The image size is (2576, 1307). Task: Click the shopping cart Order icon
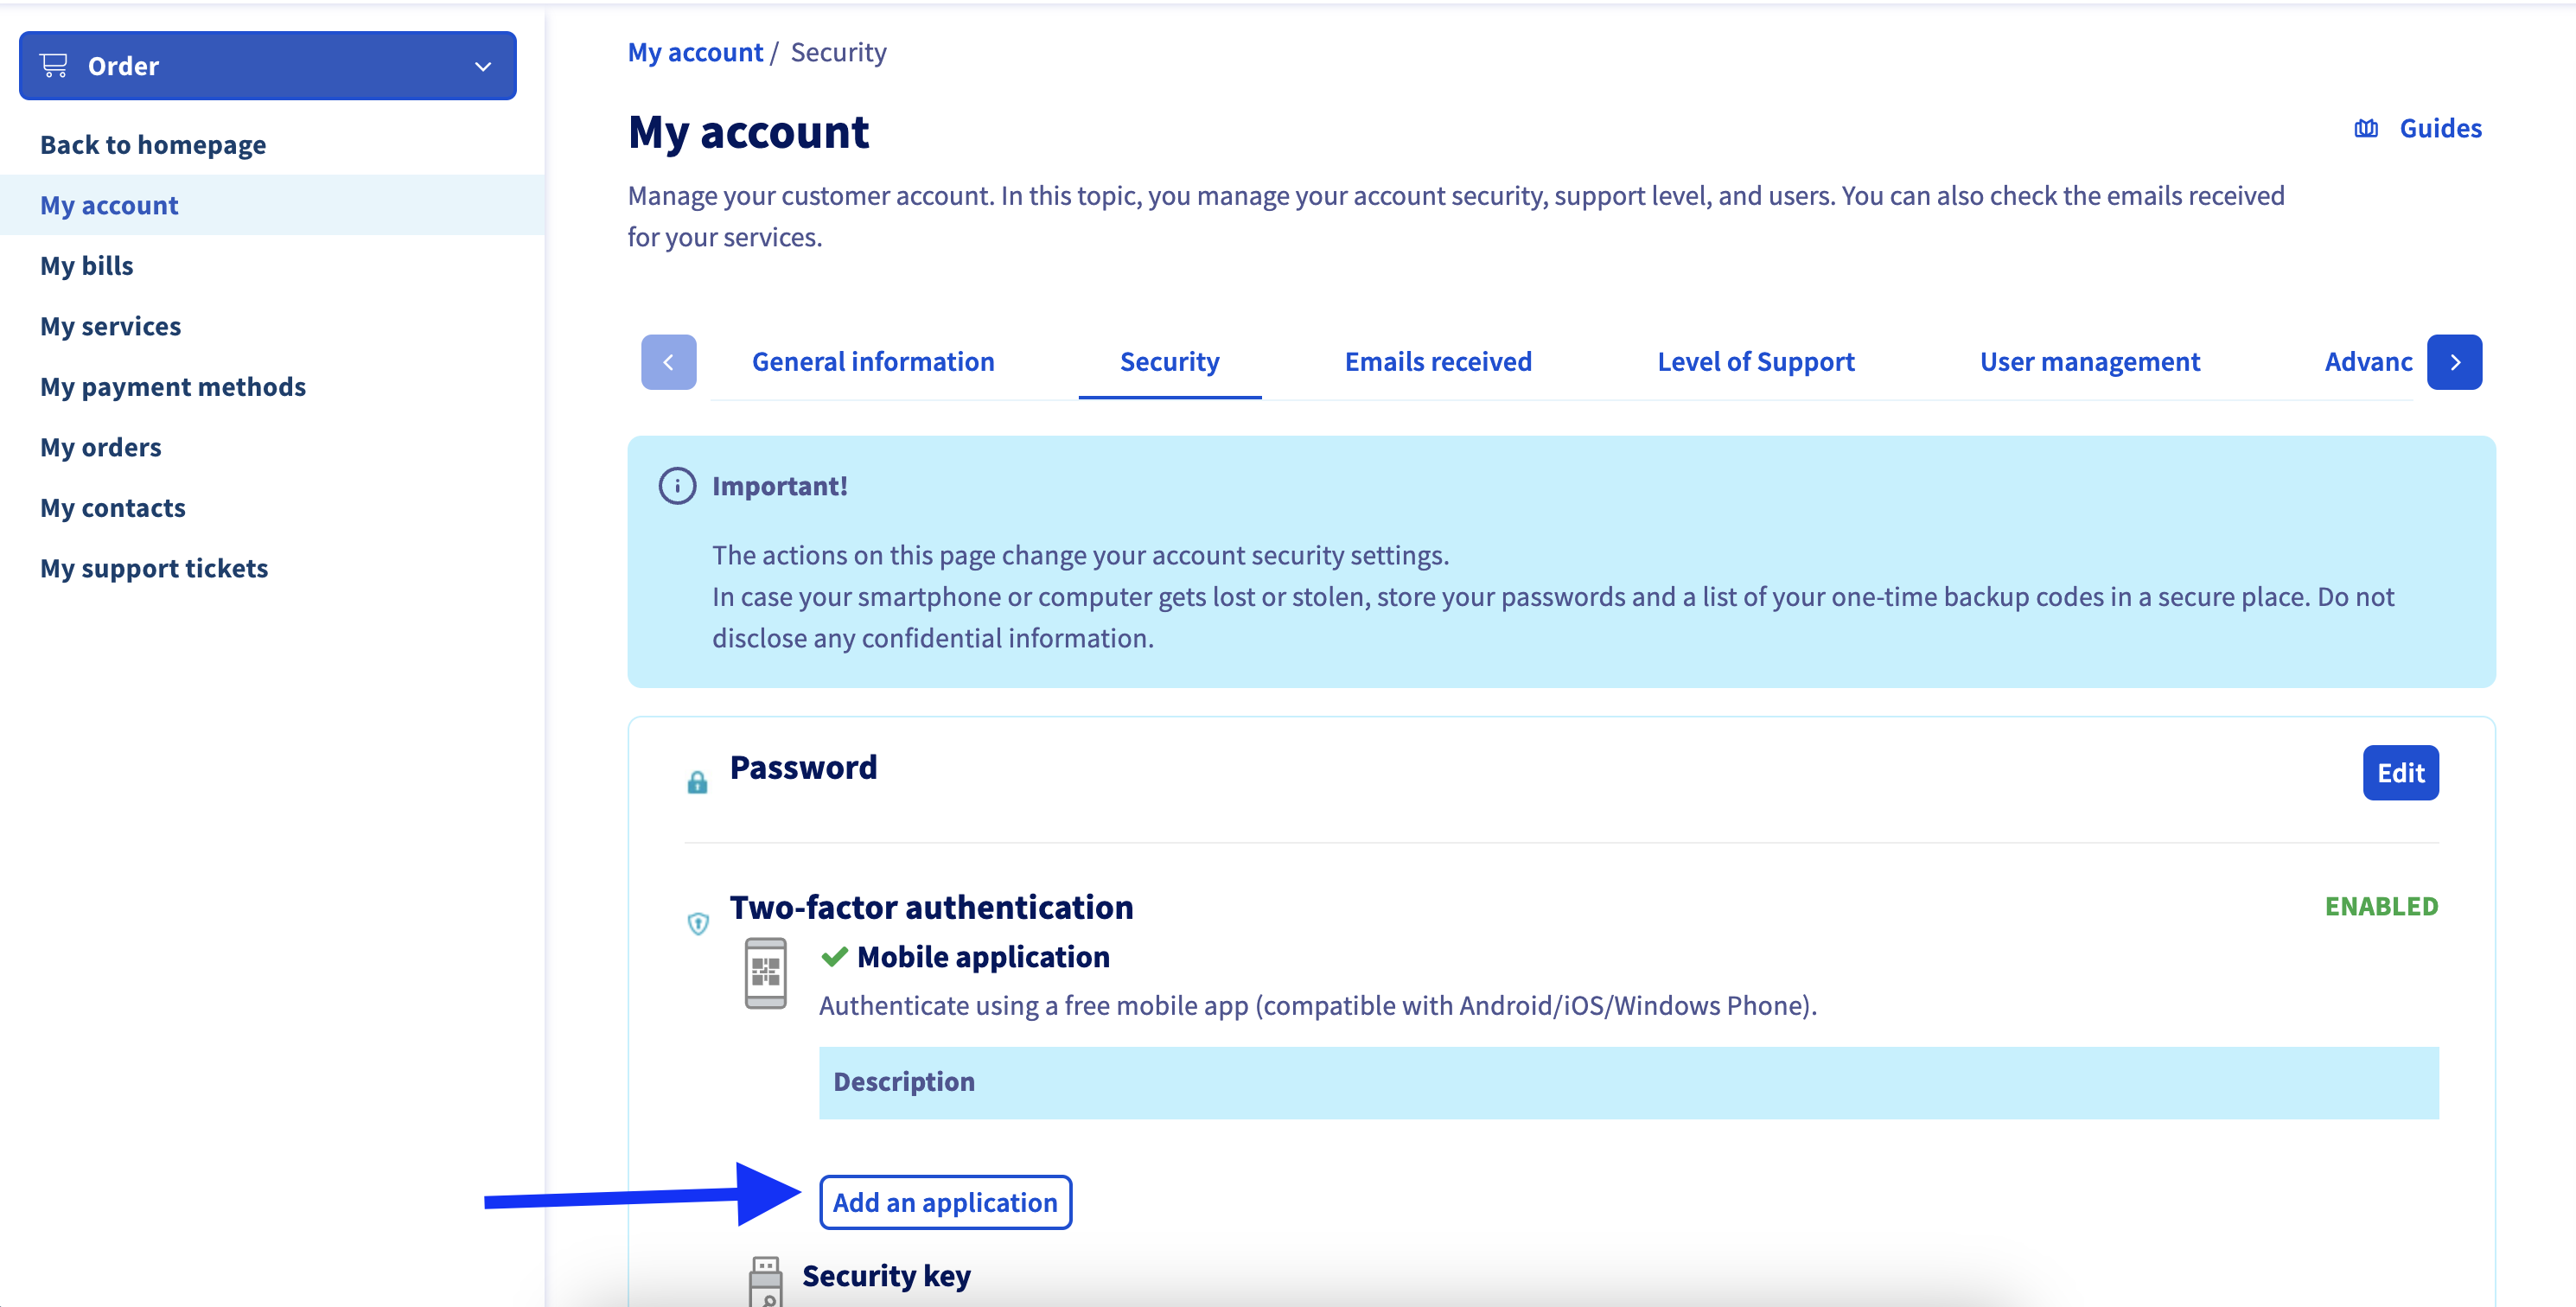tap(54, 66)
